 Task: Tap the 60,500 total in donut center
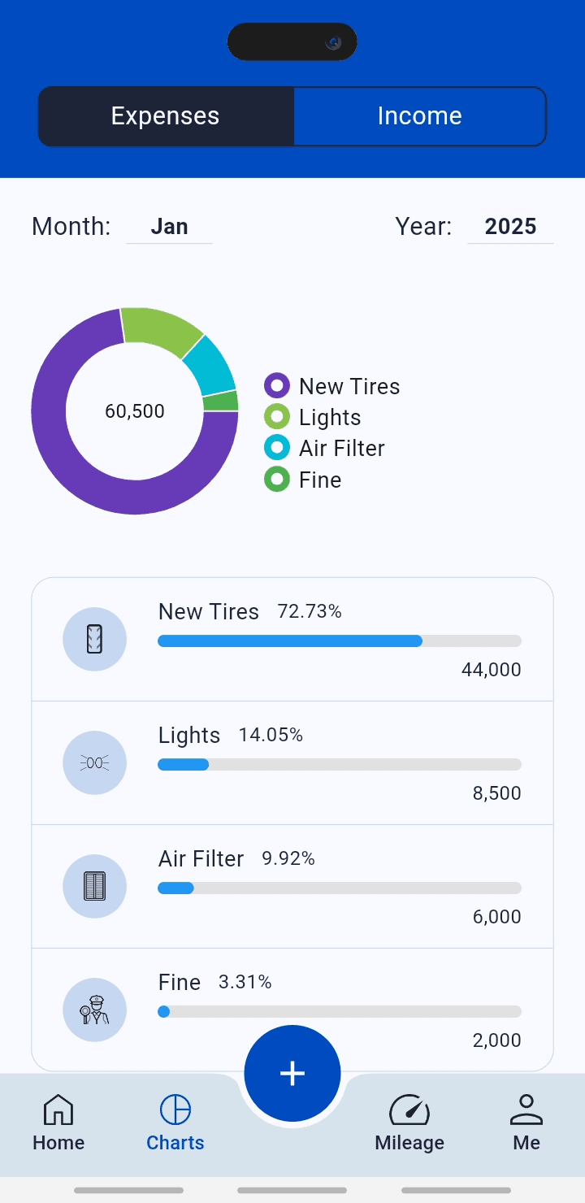135,411
